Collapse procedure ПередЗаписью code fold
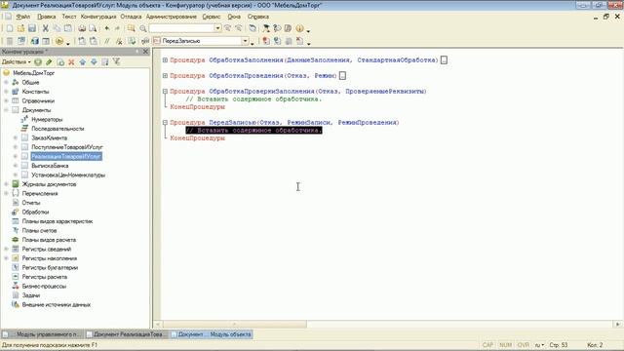This screenshot has width=624, height=351. click(165, 123)
